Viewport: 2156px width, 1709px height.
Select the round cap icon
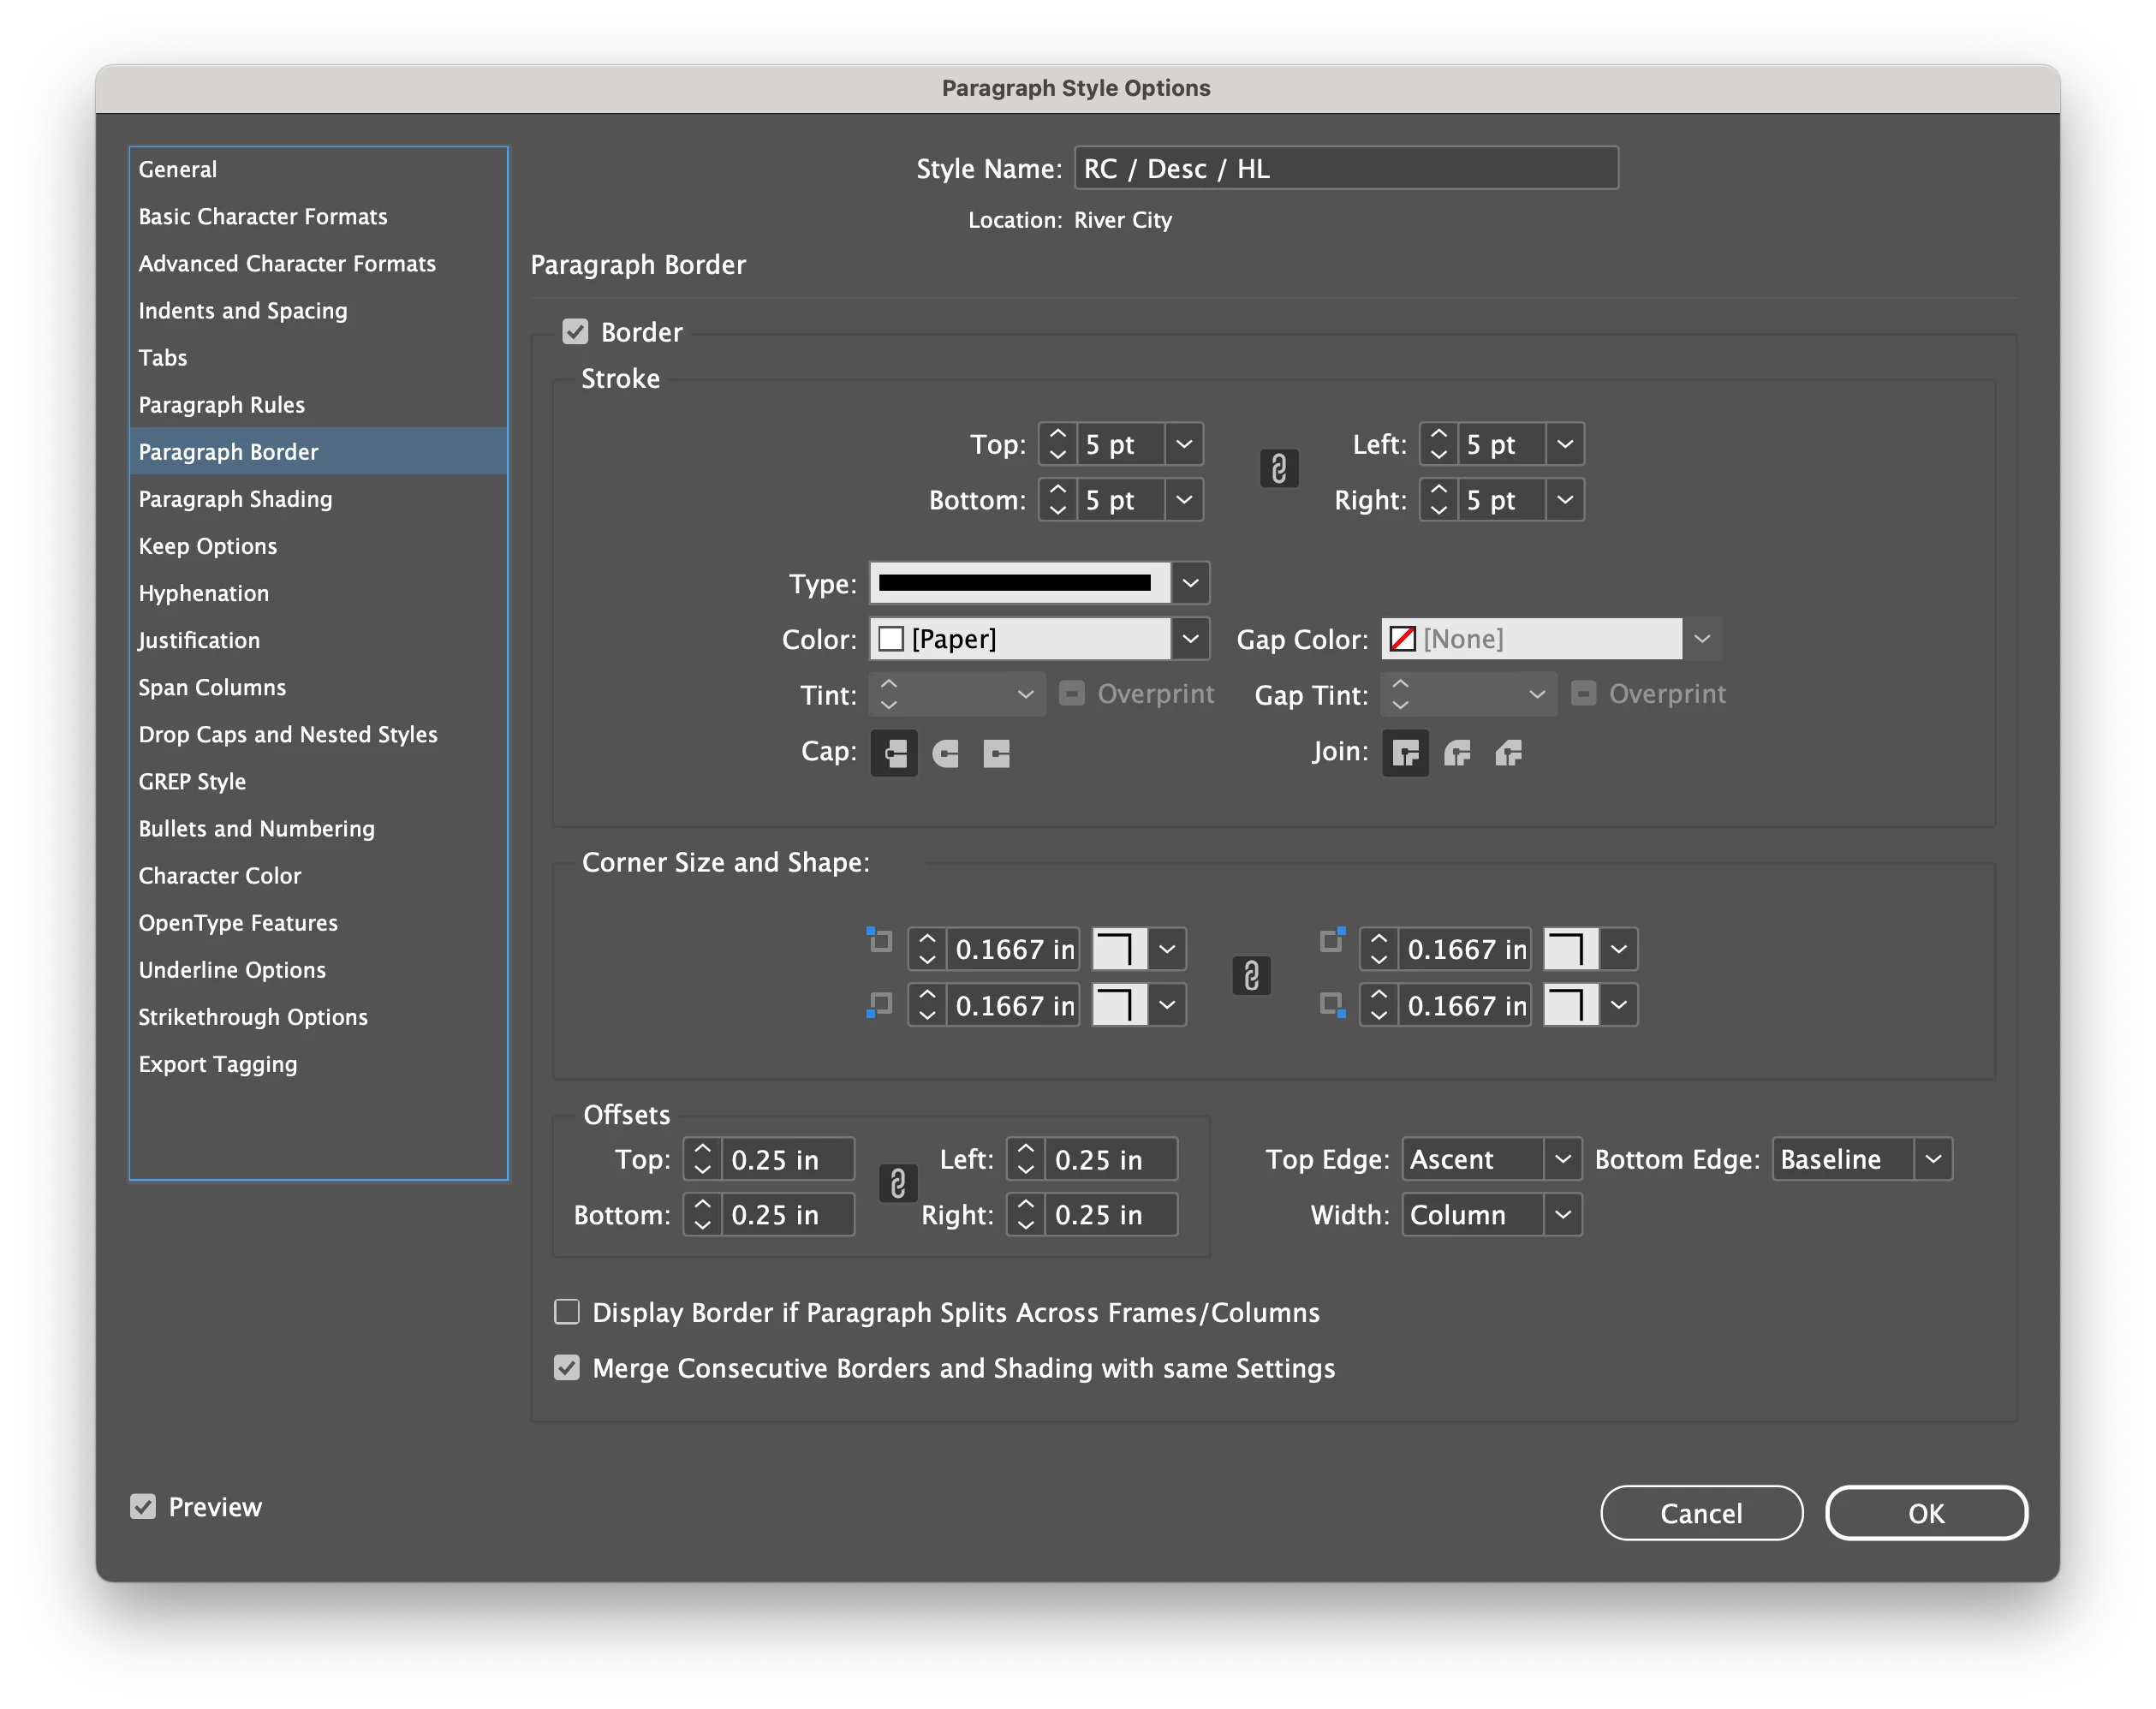[x=945, y=753]
